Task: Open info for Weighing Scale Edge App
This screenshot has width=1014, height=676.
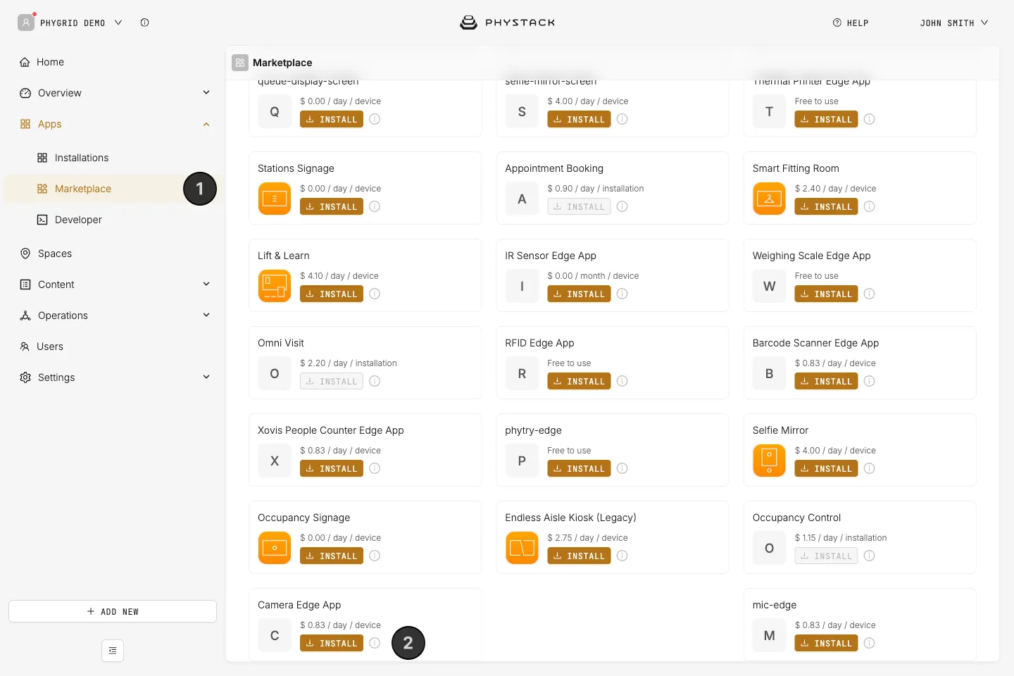Action: pos(870,294)
